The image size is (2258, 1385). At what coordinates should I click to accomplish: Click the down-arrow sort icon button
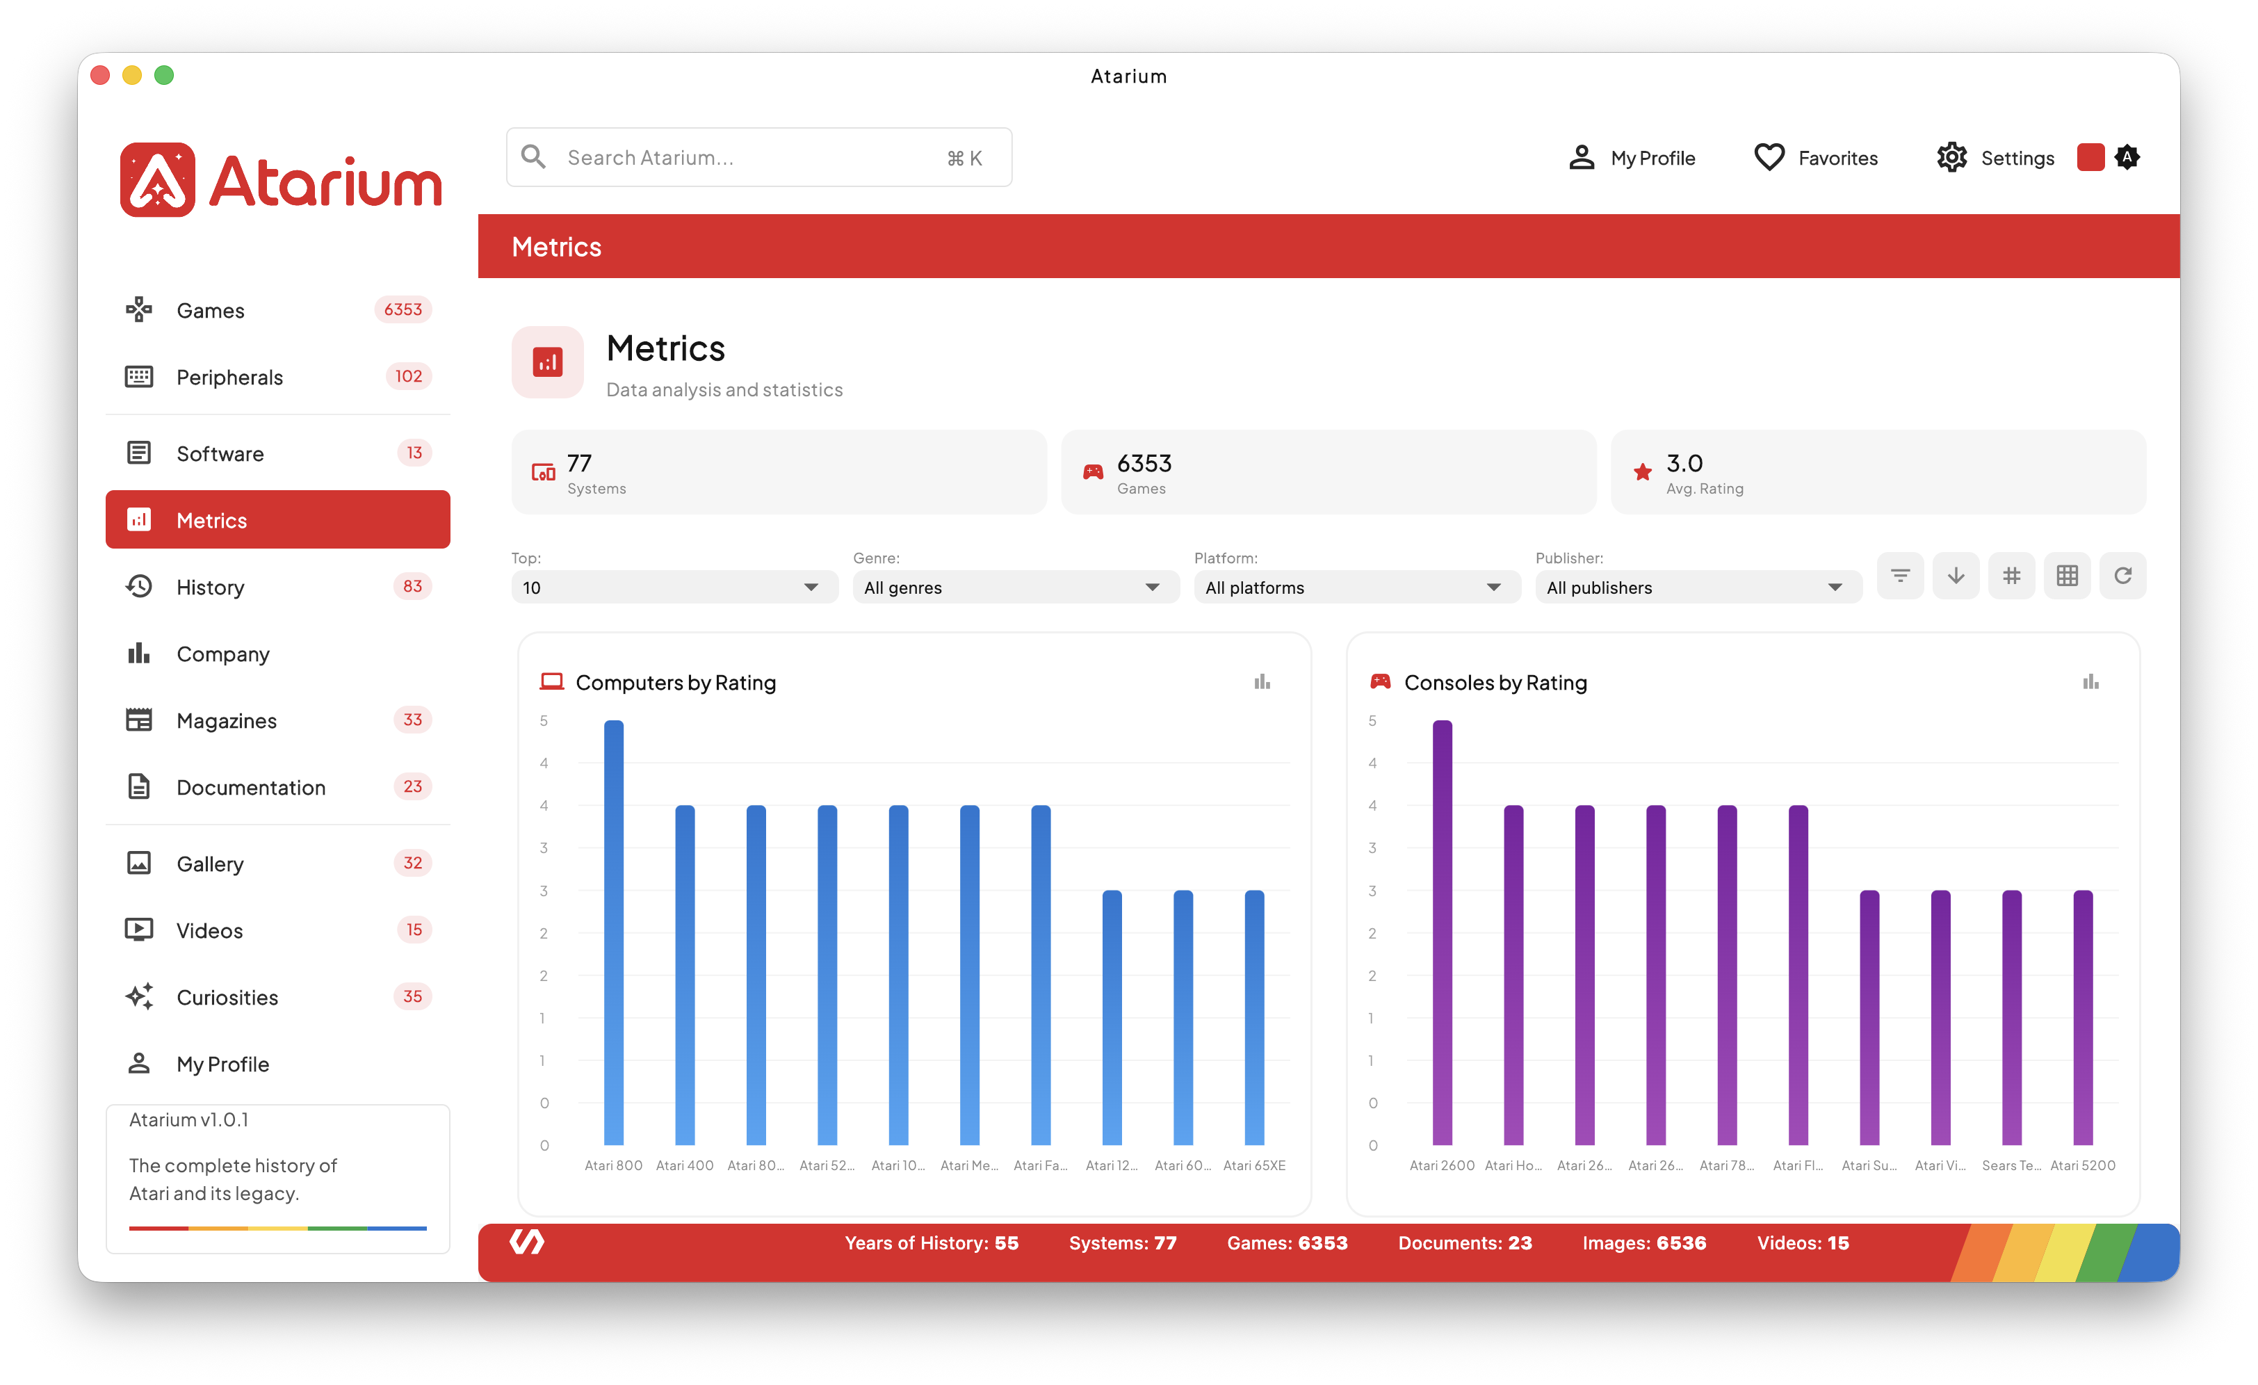click(x=1956, y=576)
